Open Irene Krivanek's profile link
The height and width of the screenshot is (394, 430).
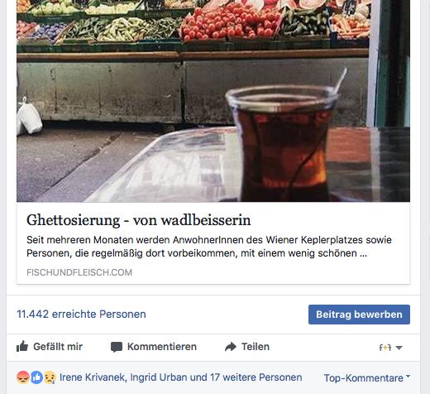tap(93, 377)
